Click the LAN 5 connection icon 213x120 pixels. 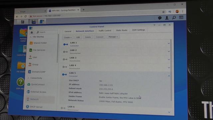64,75
